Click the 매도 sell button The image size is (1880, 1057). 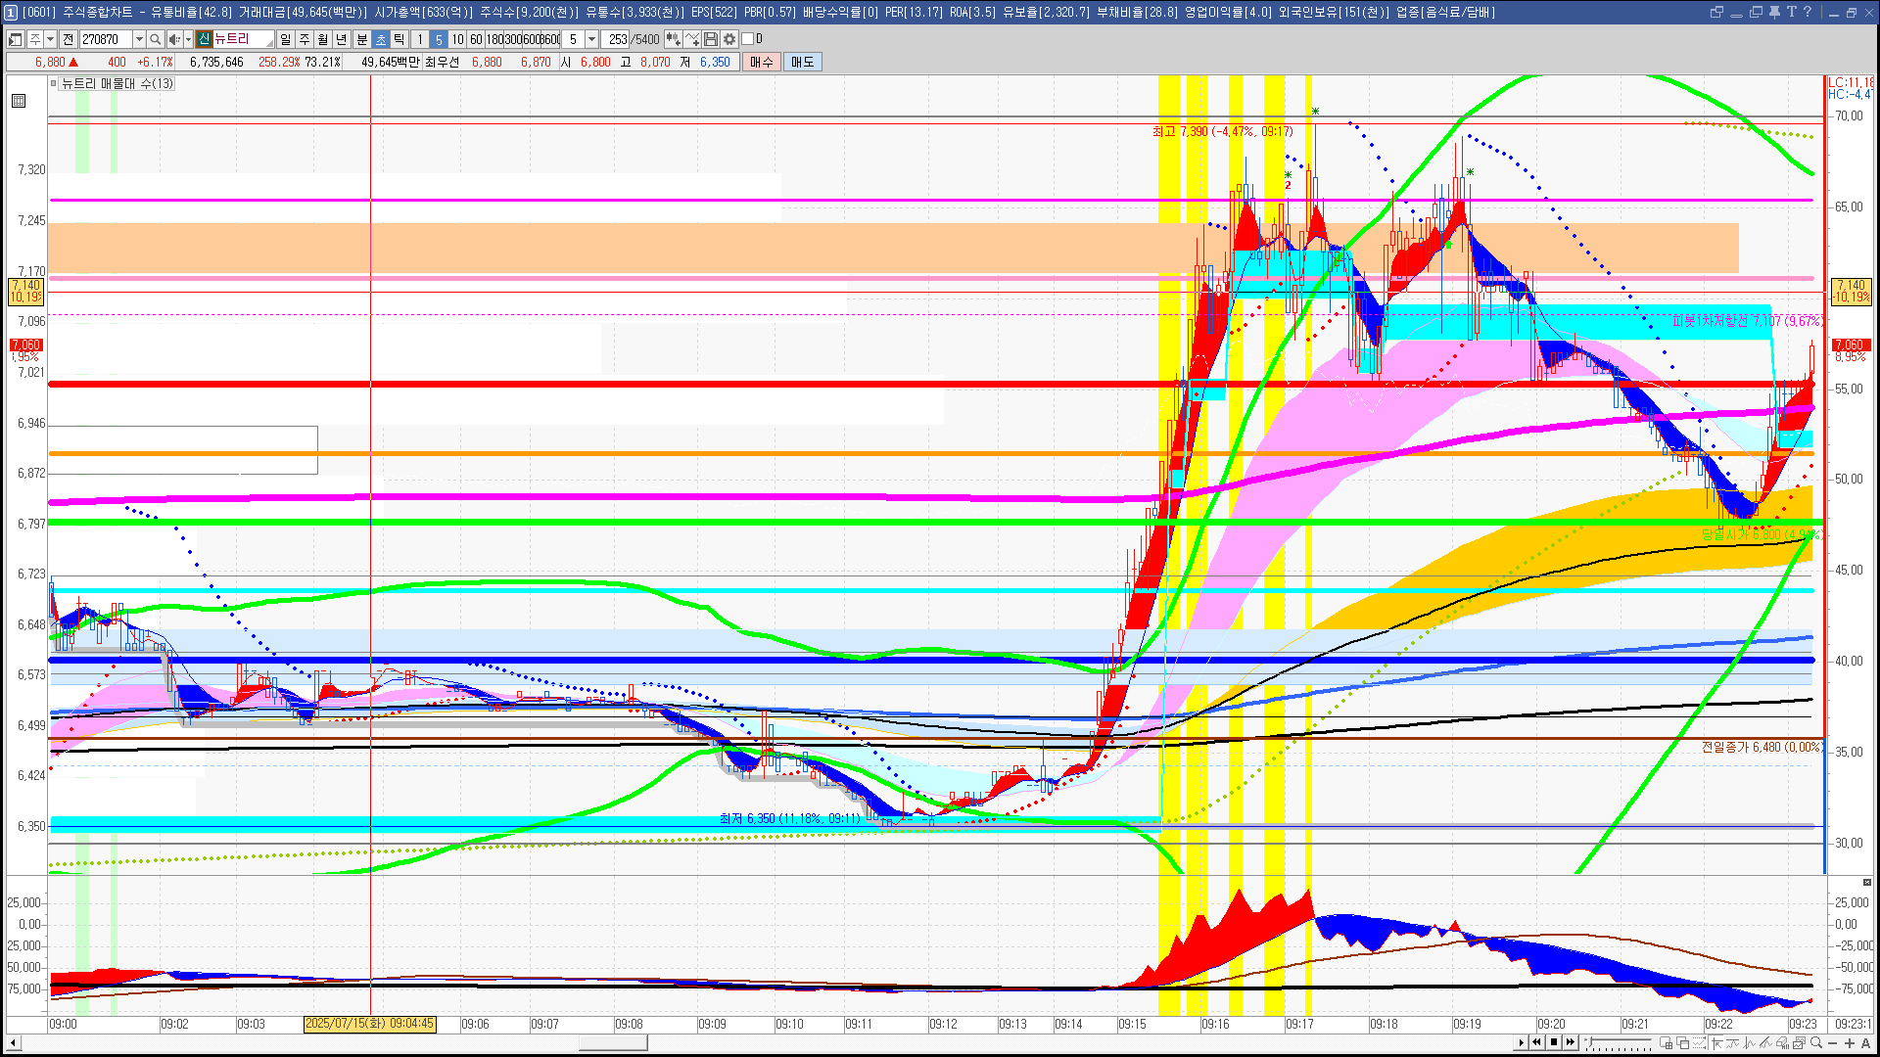[x=803, y=62]
